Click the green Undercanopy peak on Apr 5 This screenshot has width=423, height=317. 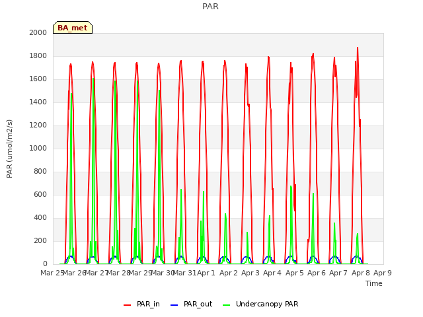pos(291,186)
